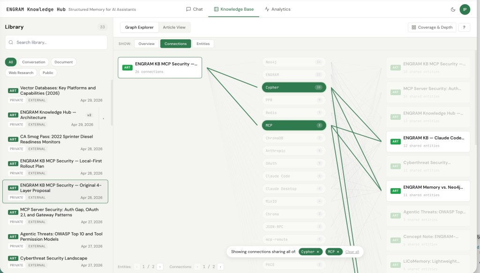The image size is (480, 273).
Task: Open dimmed LiCoMemory connected article
Action: coord(428,264)
